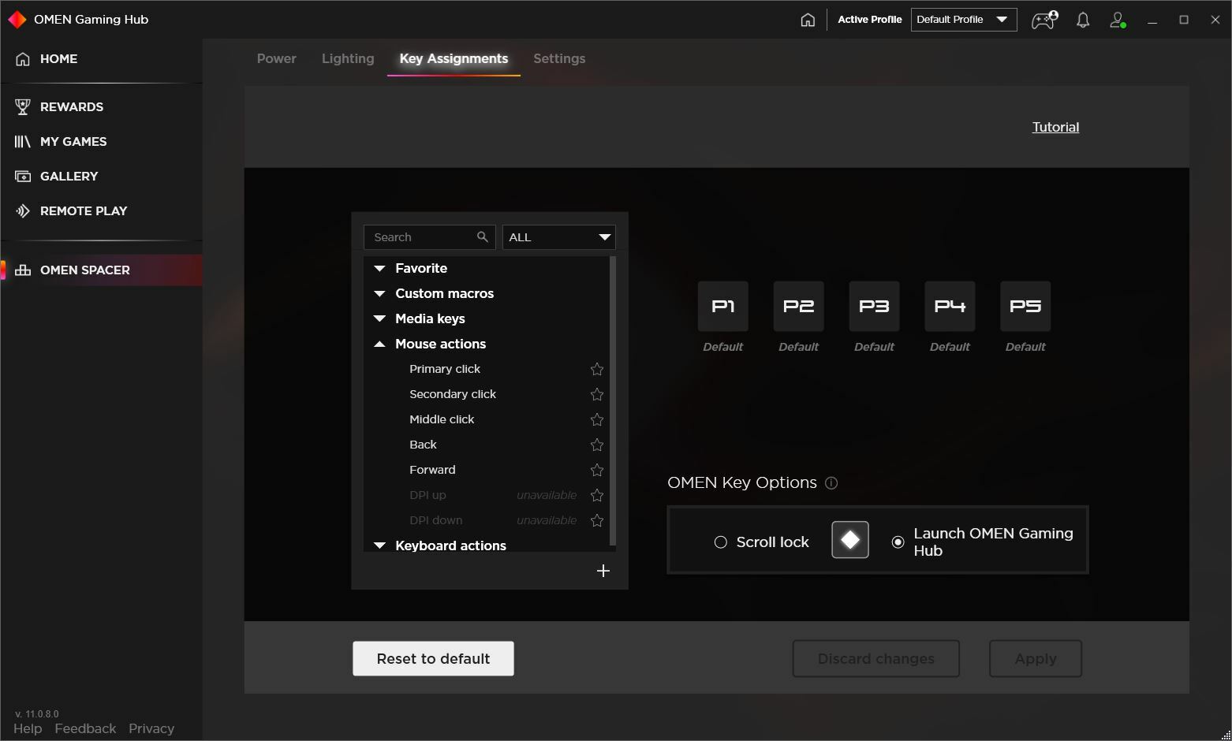Click the game controller icon in top bar
1232x741 pixels.
pos(1043,20)
